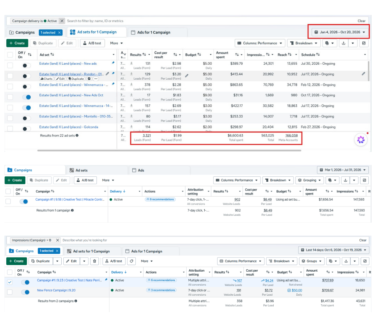The image size is (376, 327).
Task: Open charts icon in middle panel toolbar
Action: (365, 180)
